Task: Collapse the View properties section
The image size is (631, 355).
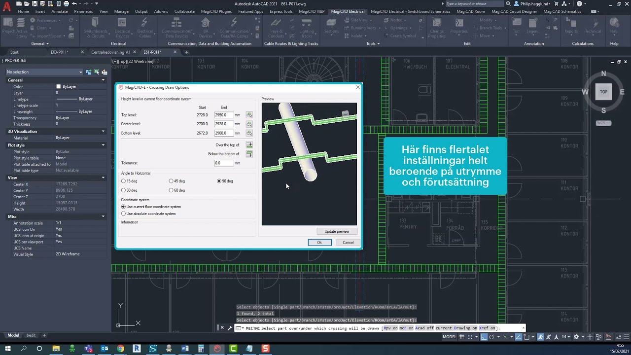Action: point(103,177)
